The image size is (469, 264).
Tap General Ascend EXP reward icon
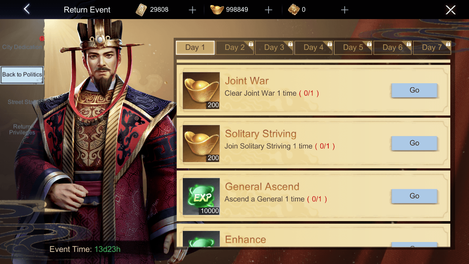(201, 197)
